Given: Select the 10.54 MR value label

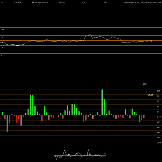Looking at the screenshot, I should (151, 95).
